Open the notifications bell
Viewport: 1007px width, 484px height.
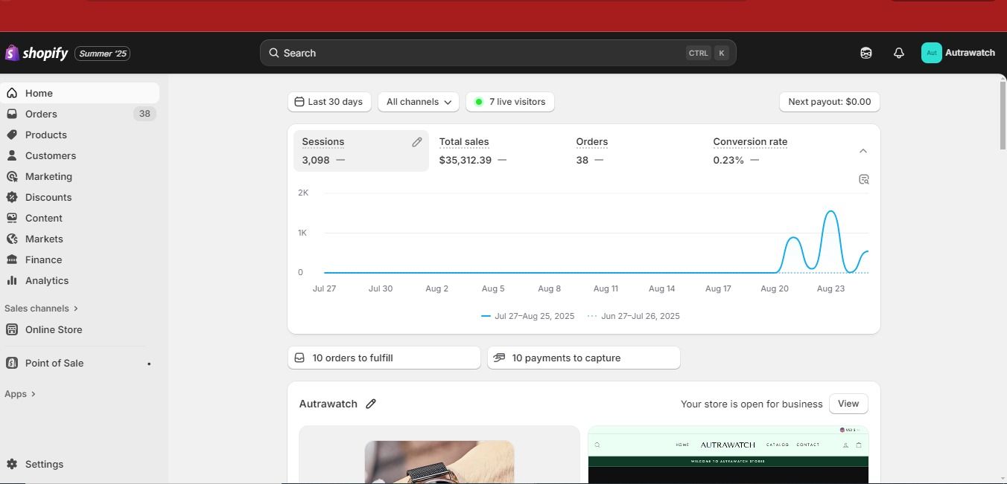click(898, 53)
